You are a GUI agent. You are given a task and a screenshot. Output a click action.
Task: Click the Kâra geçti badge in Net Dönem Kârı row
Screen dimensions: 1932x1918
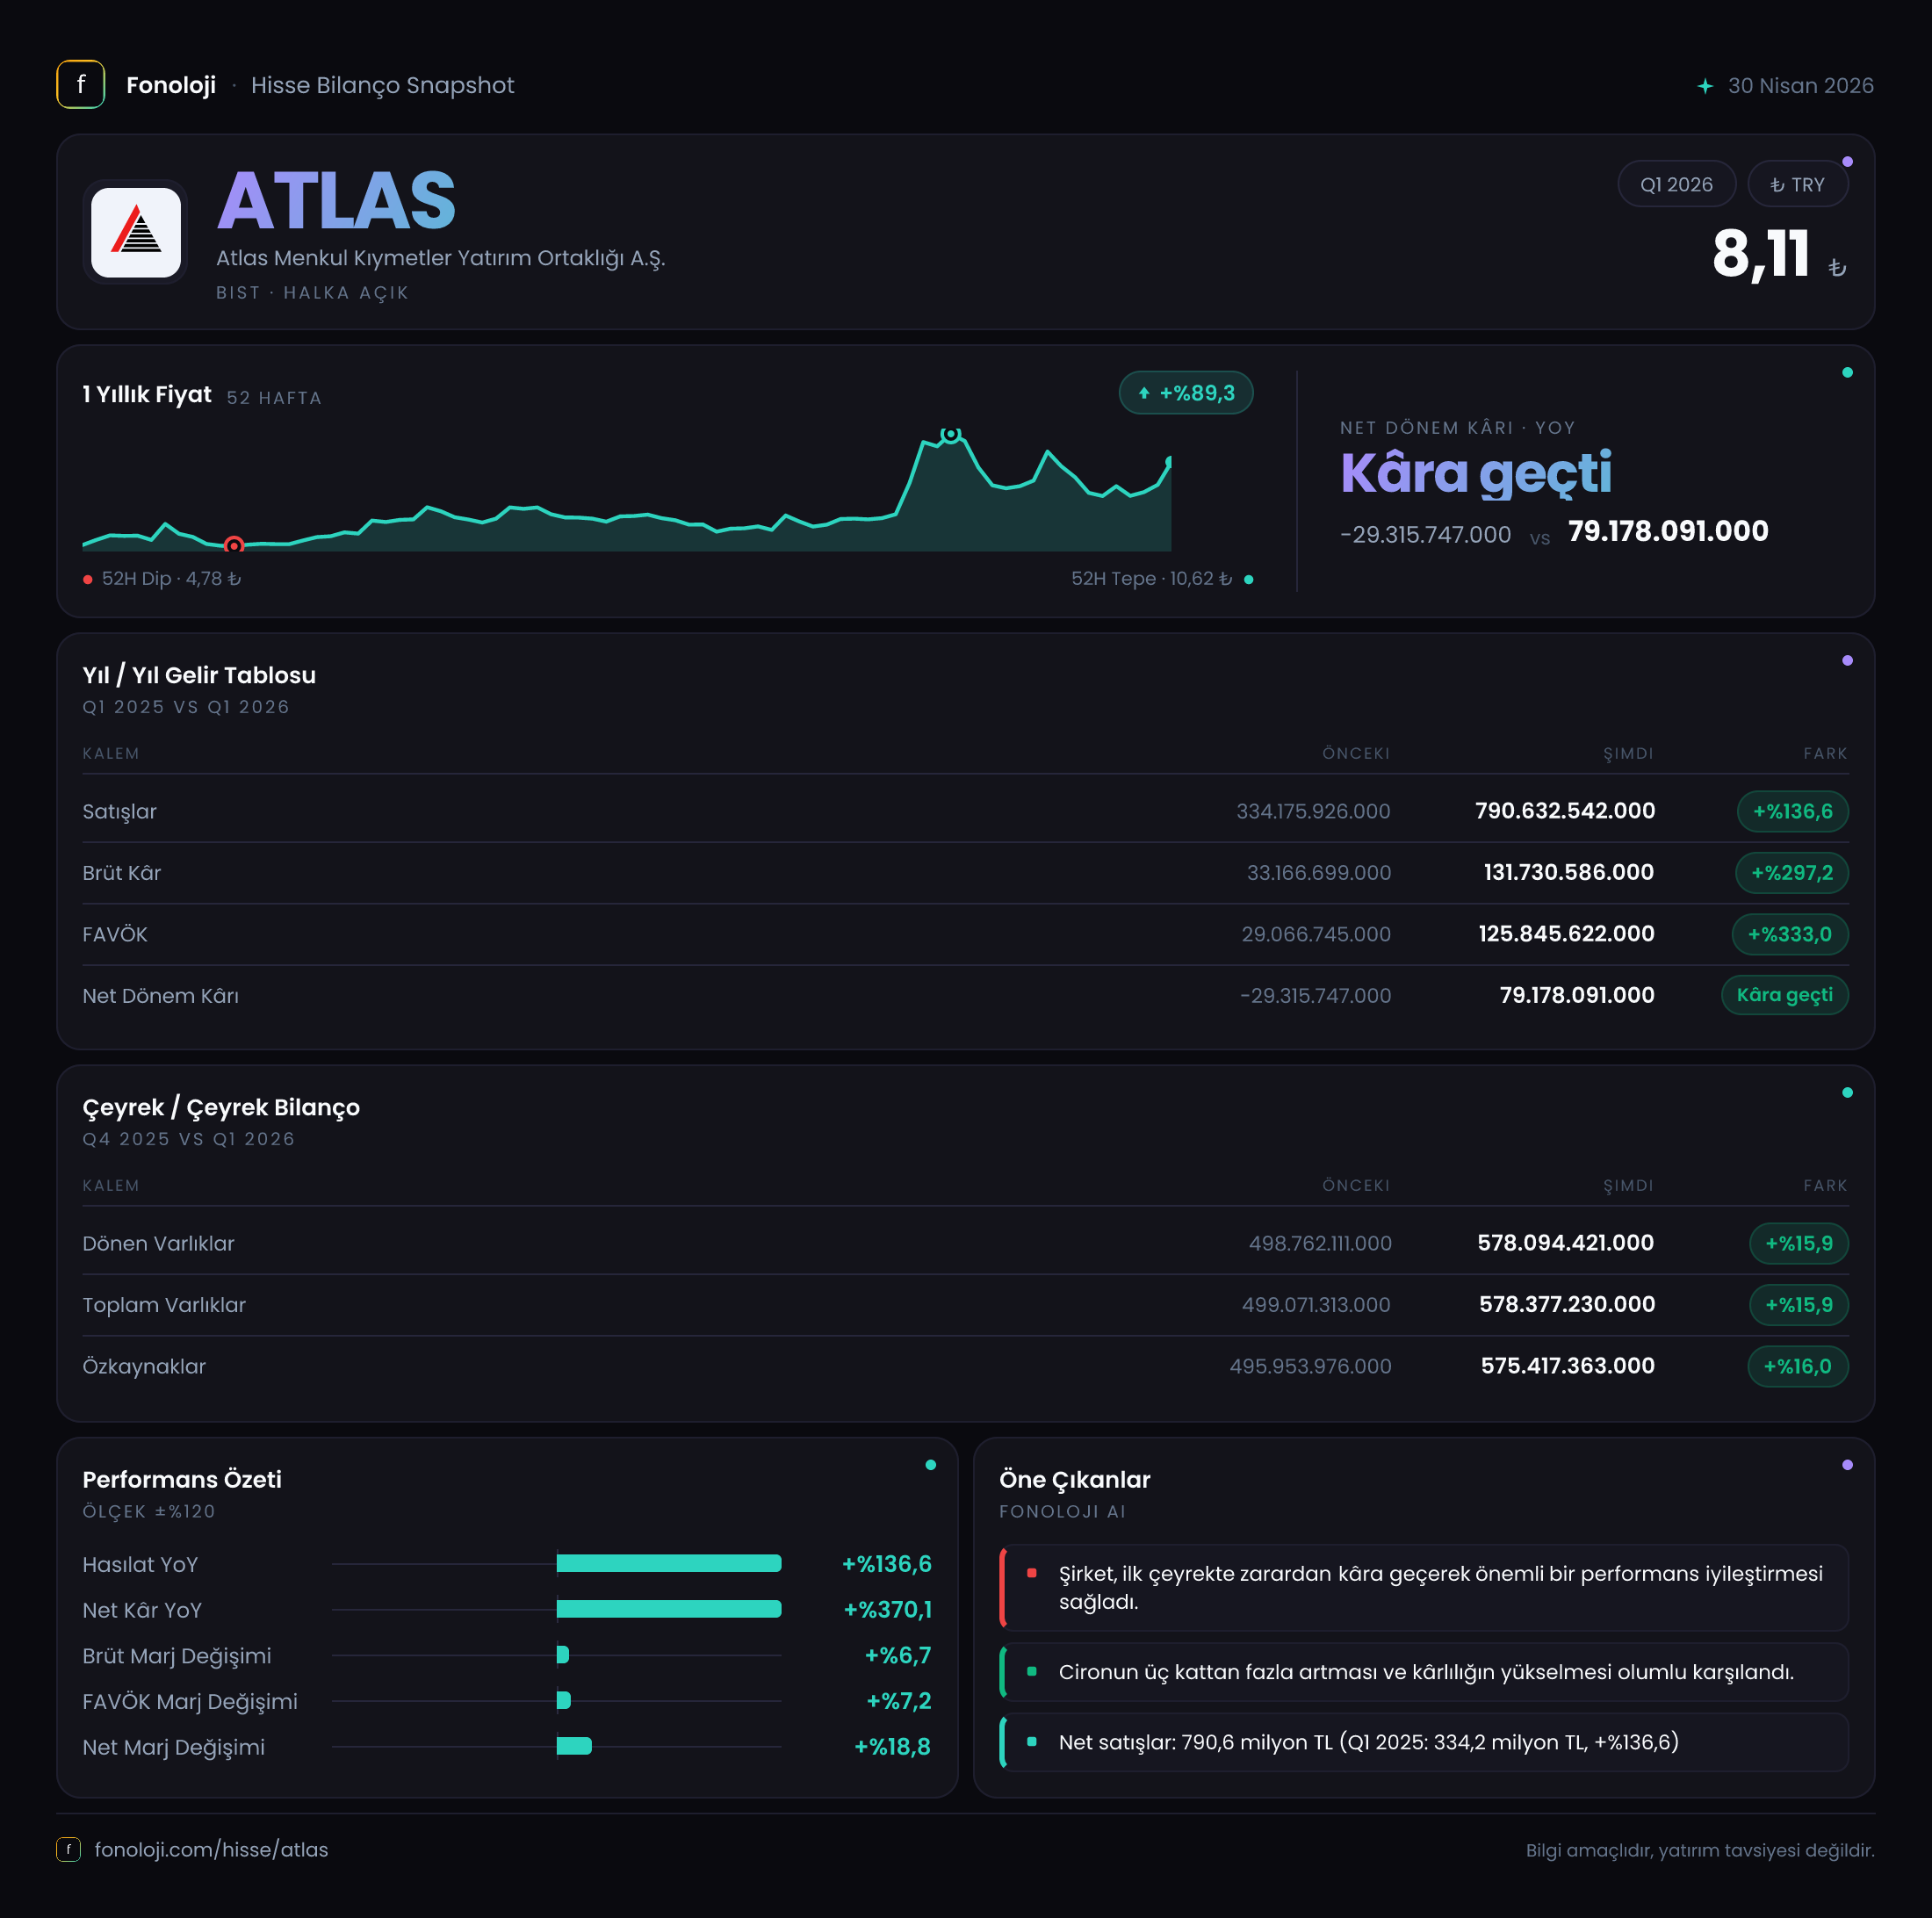[1784, 995]
